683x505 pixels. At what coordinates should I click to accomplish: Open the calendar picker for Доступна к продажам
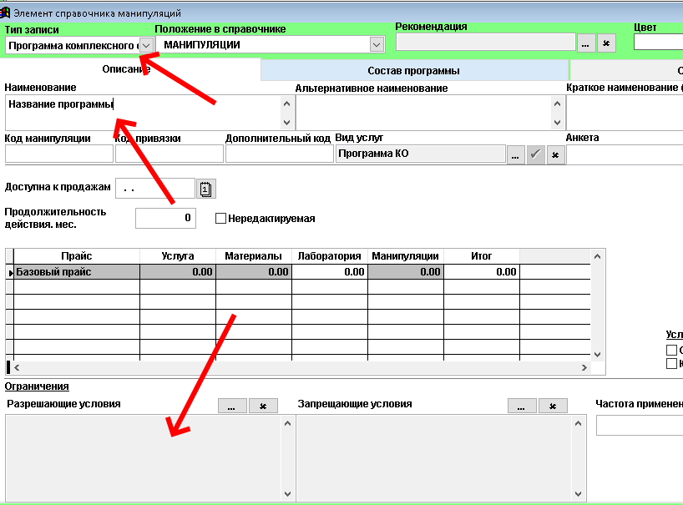pyautogui.click(x=206, y=189)
